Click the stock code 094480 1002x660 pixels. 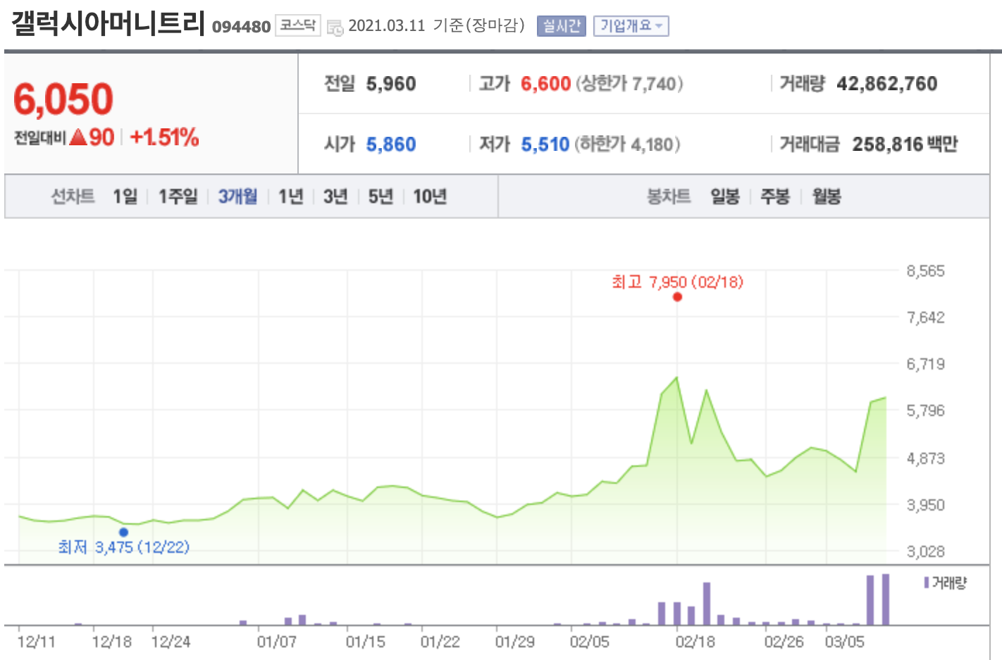coord(241,27)
